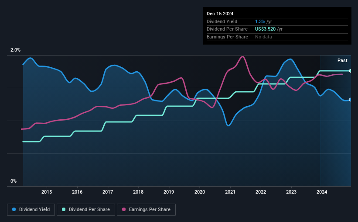The height and width of the screenshot is (222, 358).
Task: Click the 2018 x-axis label
Action: pos(138,192)
